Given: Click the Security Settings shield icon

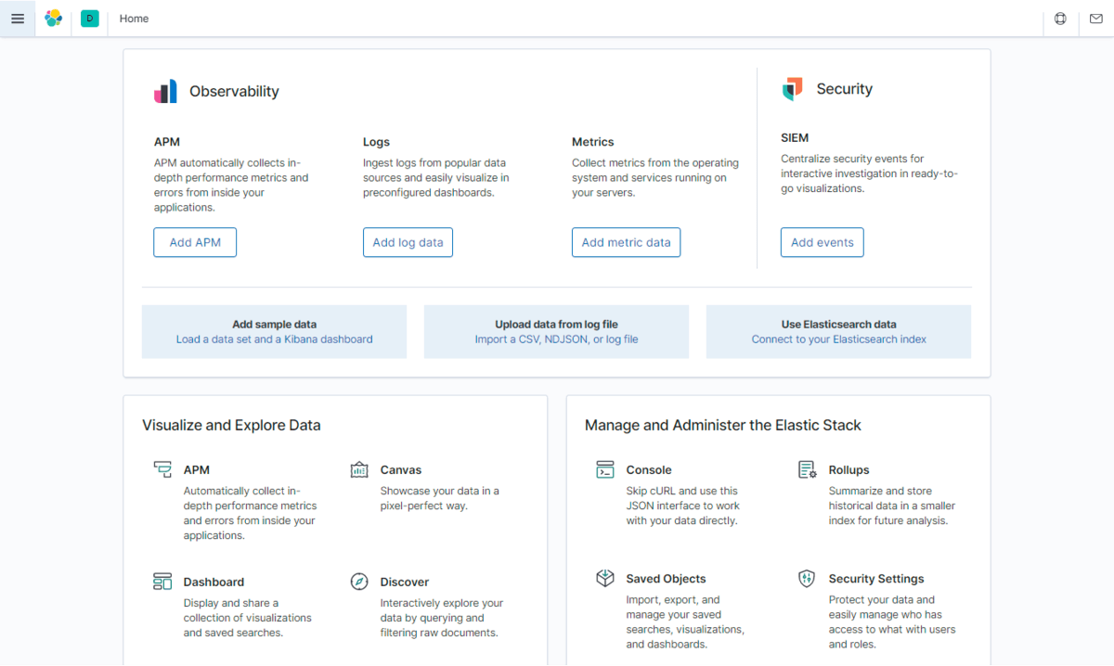Looking at the screenshot, I should tap(807, 579).
